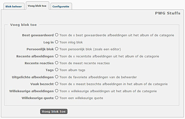Click the 'Toon inlog blok' description
The image size is (185, 119).
point(71,42)
